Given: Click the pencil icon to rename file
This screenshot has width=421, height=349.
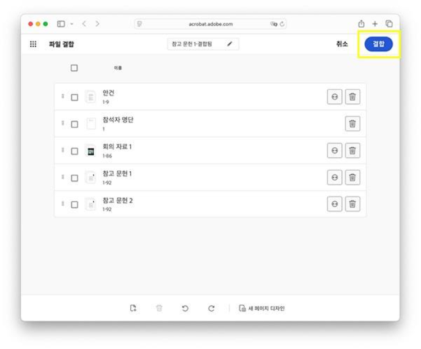Looking at the screenshot, I should click(230, 44).
